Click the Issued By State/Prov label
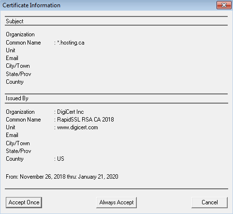Viewport: 233px width, 214px height. pyautogui.click(x=18, y=151)
